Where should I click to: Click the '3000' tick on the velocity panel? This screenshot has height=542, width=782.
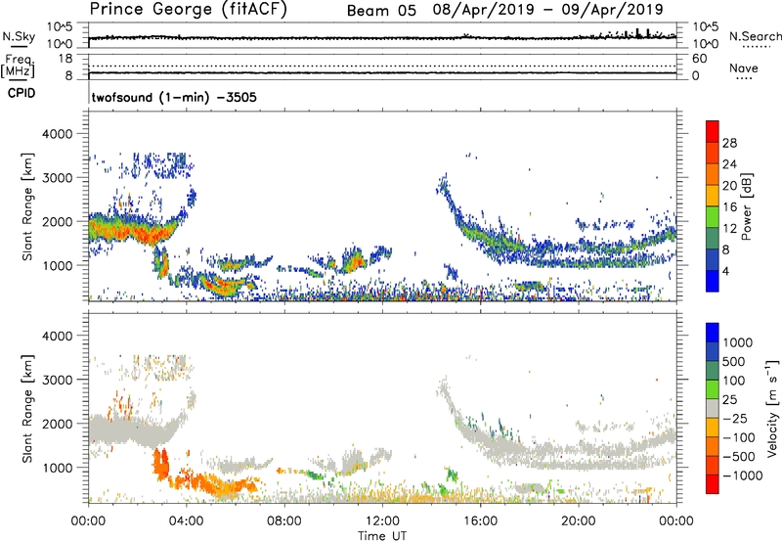[x=58, y=380]
